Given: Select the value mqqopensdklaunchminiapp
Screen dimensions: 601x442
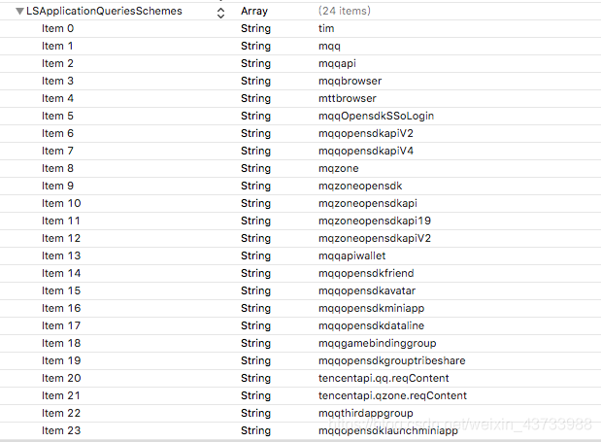Looking at the screenshot, I should 388,431.
